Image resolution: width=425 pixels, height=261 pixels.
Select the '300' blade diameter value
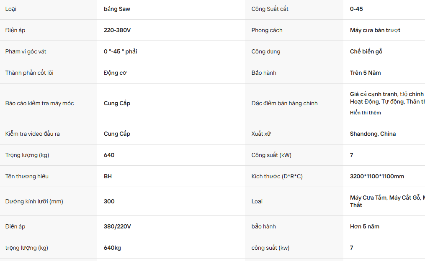pos(109,202)
